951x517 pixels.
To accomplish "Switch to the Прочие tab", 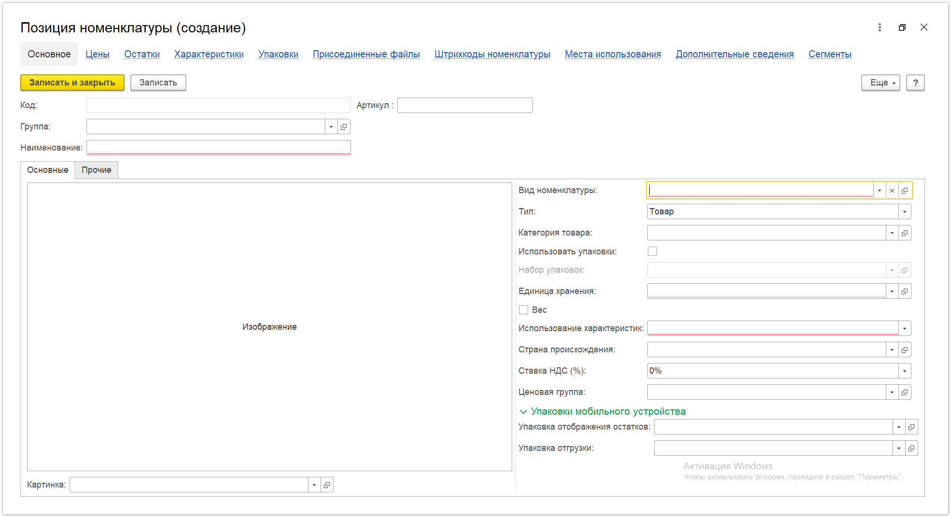I will 97,170.
